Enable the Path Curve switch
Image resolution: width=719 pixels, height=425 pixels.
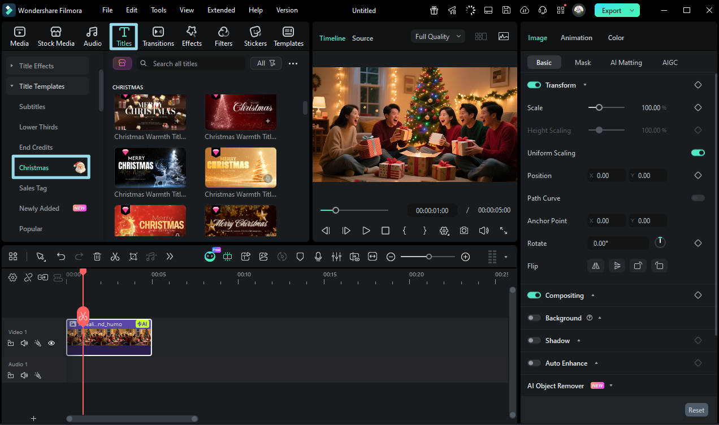(x=698, y=198)
